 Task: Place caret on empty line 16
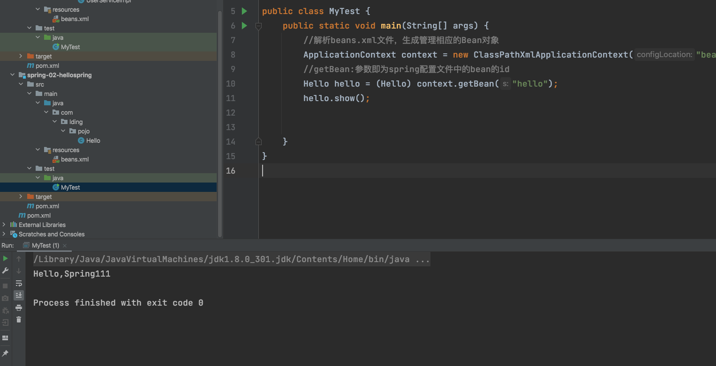point(488,170)
